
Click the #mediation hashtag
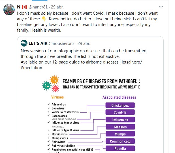[x=31, y=68]
